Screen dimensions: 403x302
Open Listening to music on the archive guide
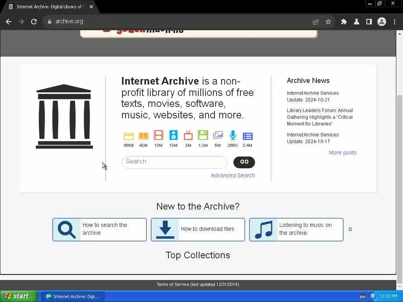[x=296, y=230]
